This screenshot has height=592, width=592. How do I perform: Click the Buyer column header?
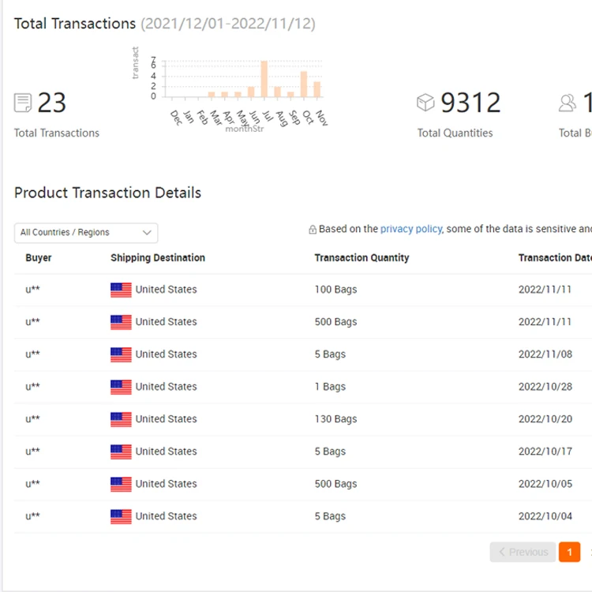click(39, 258)
